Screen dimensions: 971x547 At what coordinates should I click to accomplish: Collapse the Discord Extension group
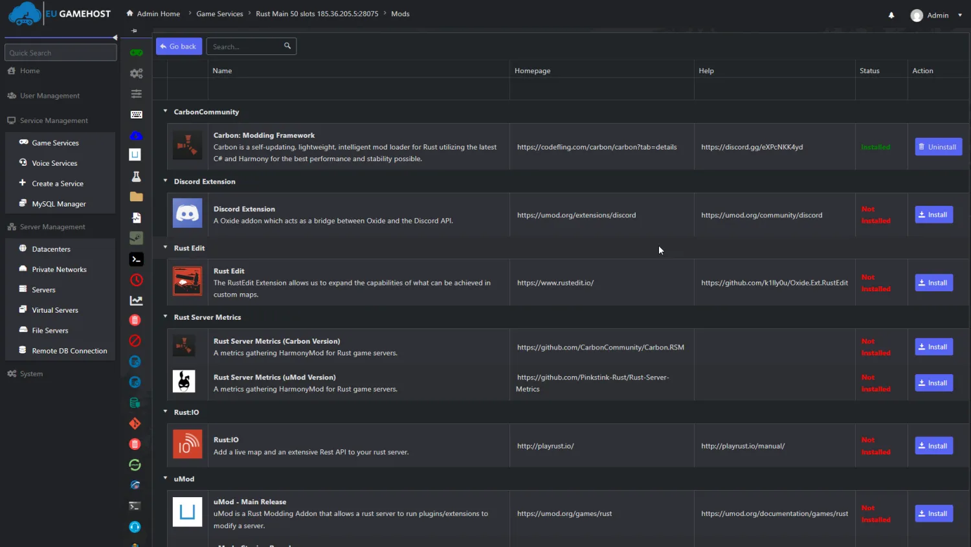[165, 181]
